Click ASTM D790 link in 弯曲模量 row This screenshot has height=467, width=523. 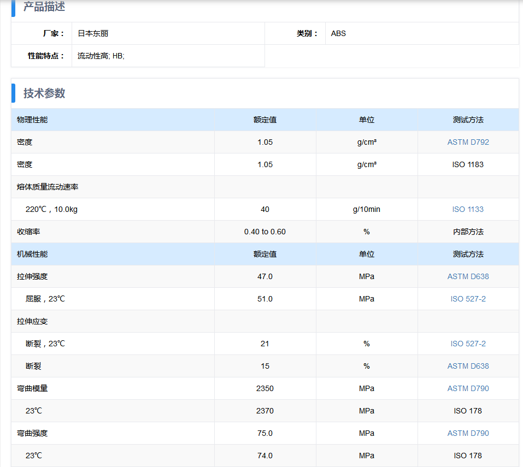click(x=468, y=388)
